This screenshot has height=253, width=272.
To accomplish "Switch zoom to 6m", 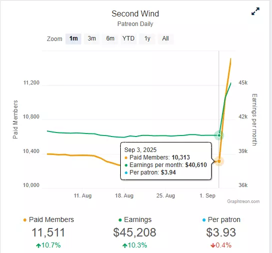I will click(110, 38).
